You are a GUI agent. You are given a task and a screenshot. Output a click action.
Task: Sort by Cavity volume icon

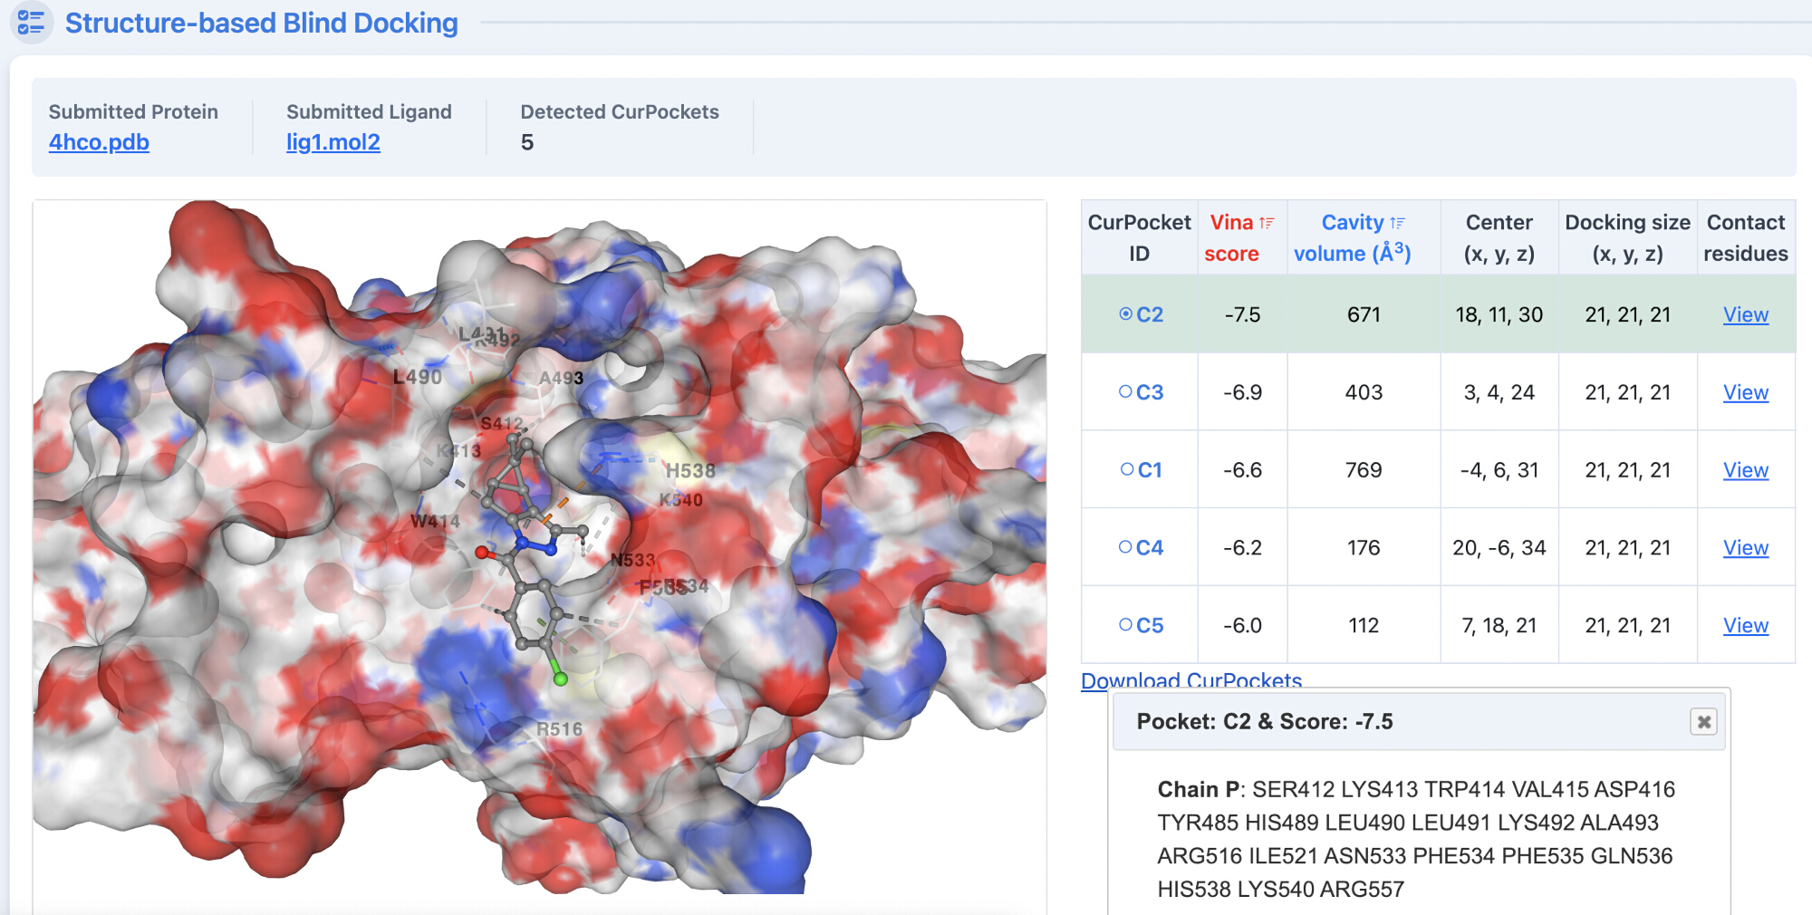[1398, 223]
